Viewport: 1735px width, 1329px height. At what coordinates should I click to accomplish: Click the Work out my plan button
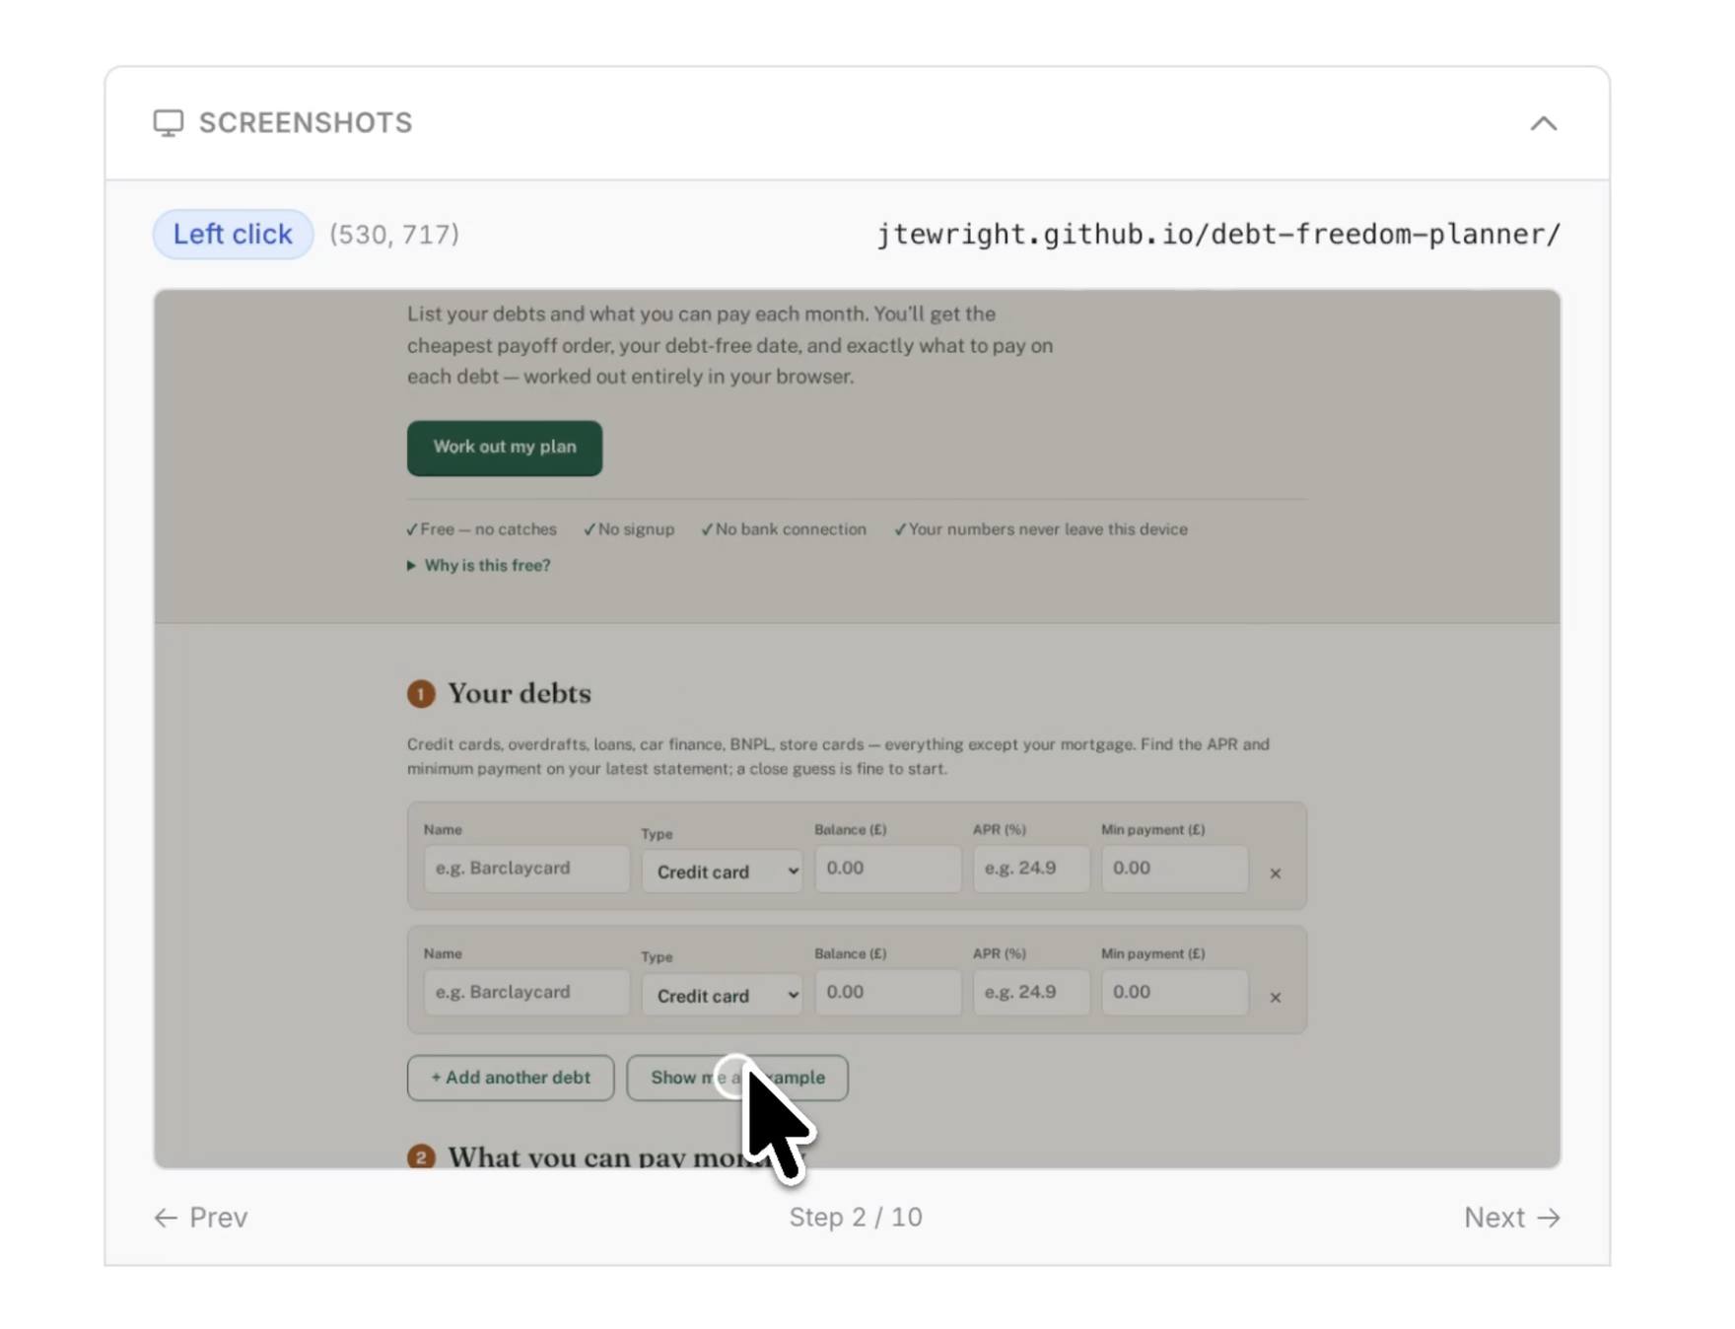(504, 448)
